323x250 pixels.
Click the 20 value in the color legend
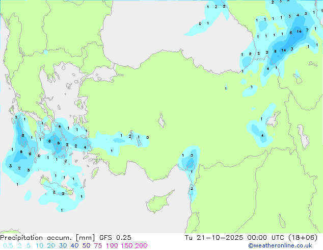[x=51, y=246]
